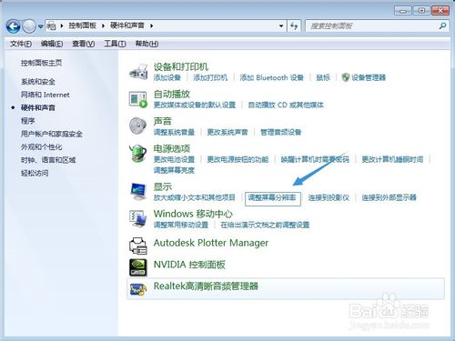Viewport: 455px width, 341px height.
Task: Open 网络和 Internet in sidebar
Action: coord(45,95)
